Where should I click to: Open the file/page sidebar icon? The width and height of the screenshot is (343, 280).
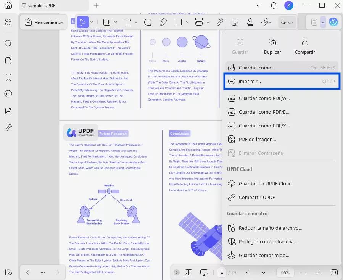[8, 61]
